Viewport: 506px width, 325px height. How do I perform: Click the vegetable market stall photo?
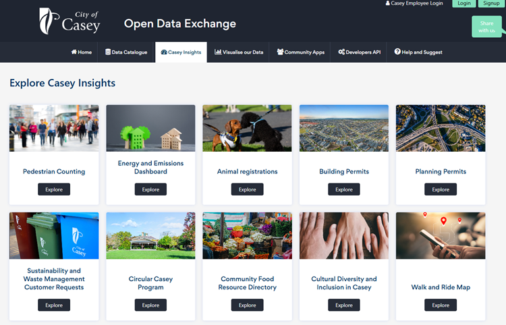click(247, 236)
